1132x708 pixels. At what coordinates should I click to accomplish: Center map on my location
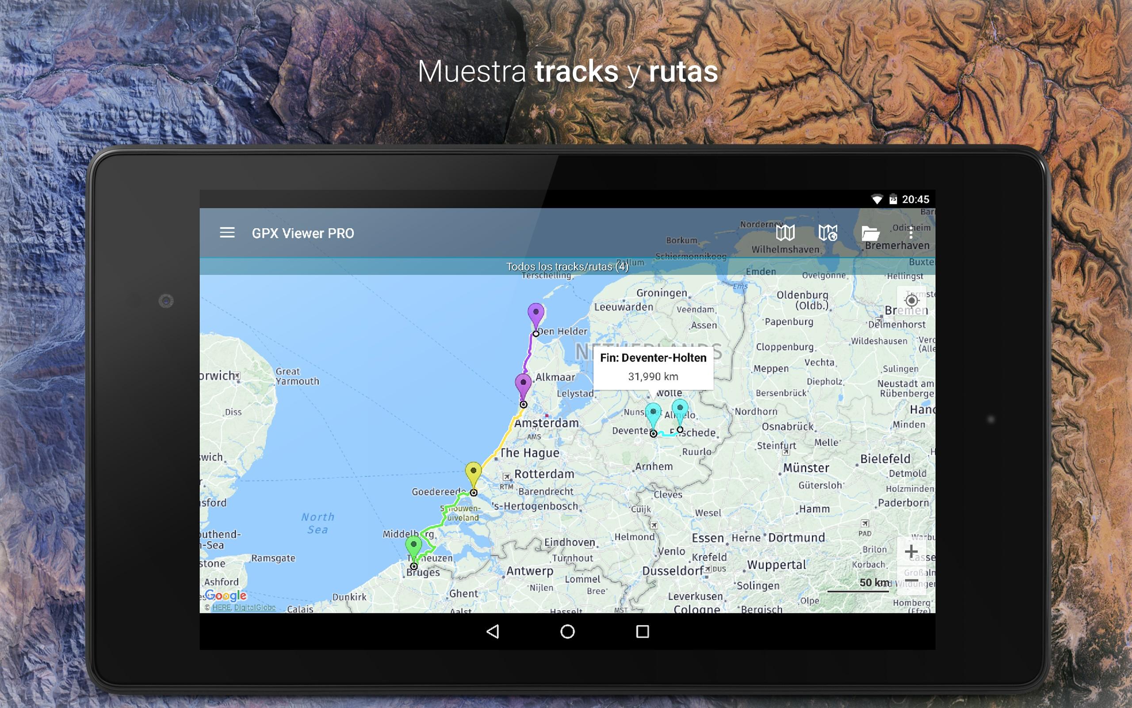coord(911,300)
